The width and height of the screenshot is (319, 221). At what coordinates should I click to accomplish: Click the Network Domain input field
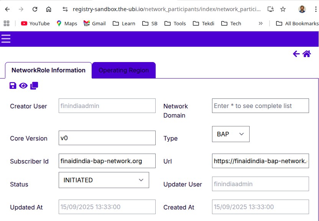coord(260,106)
